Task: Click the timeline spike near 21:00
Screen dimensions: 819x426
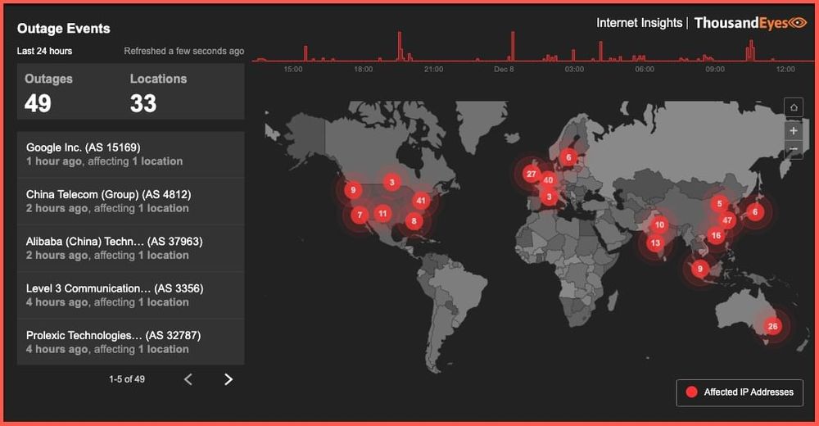Action: point(400,47)
